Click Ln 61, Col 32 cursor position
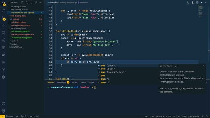 pos(149,116)
